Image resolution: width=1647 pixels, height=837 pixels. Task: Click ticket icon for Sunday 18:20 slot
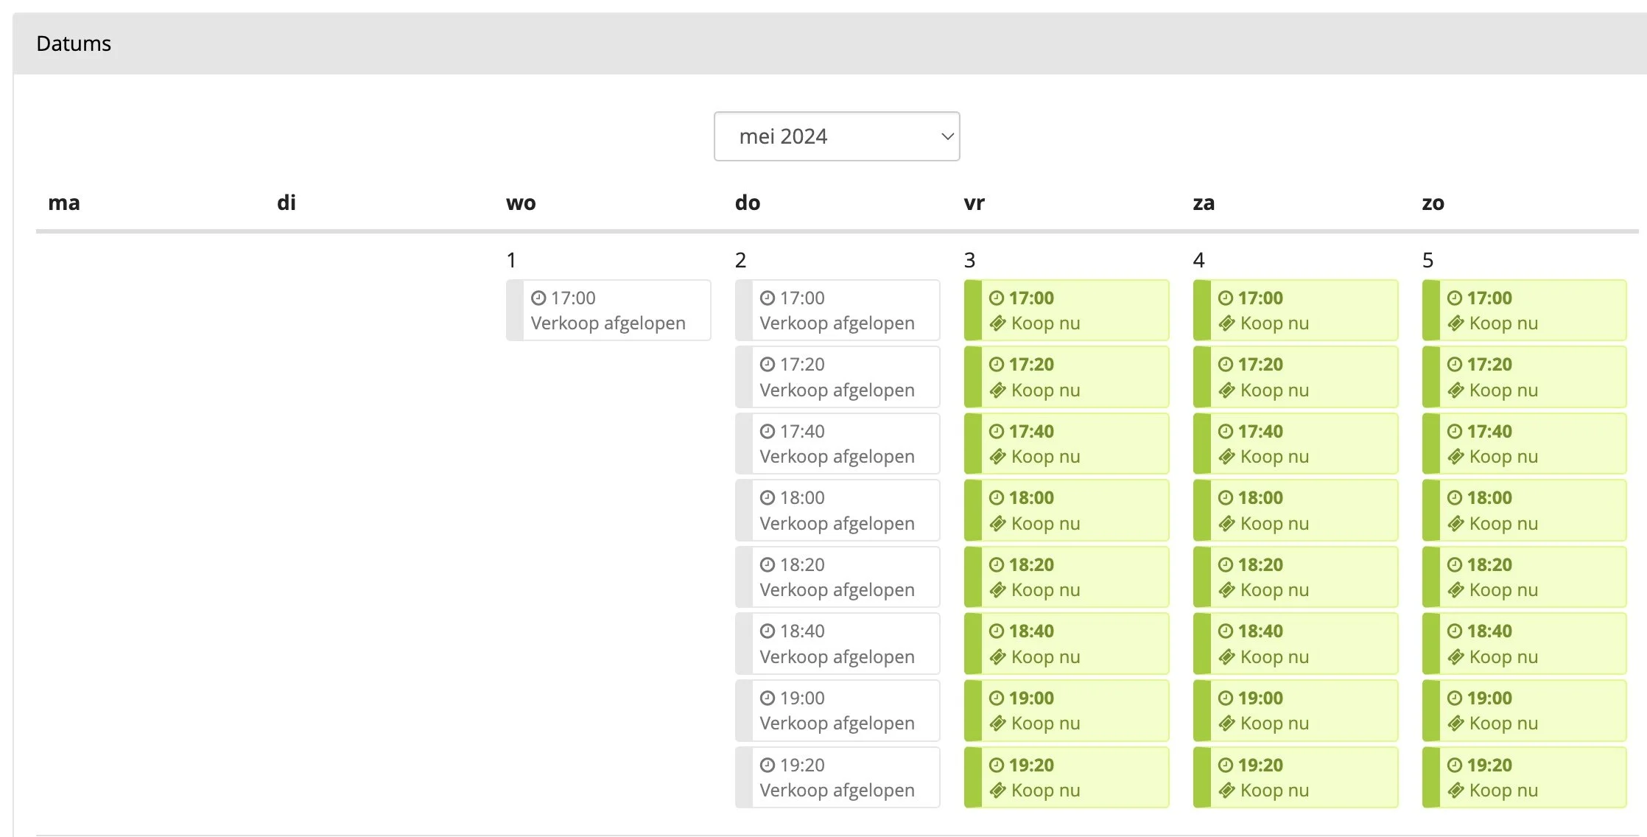pos(1455,590)
